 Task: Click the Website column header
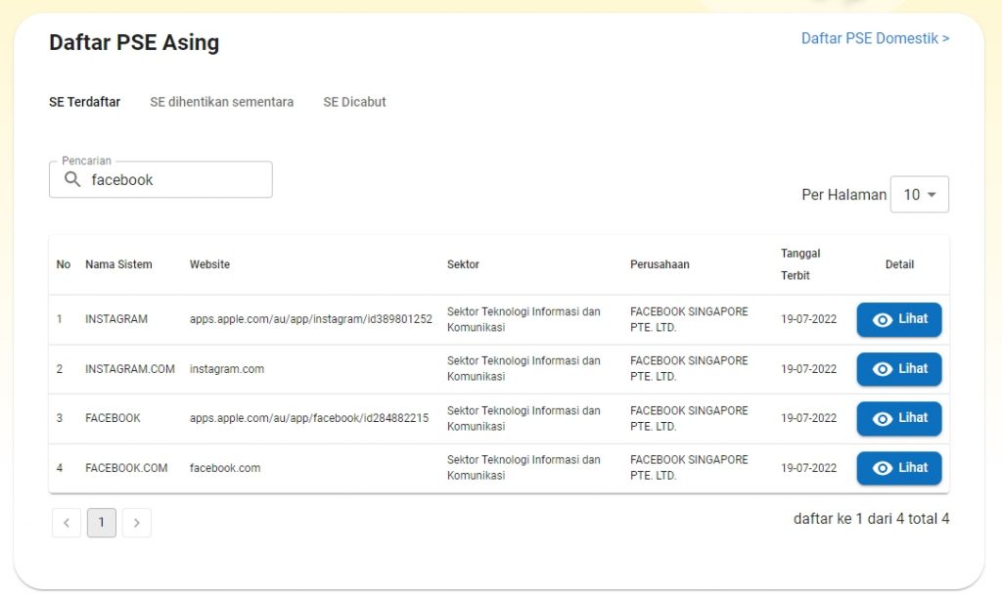coord(209,264)
